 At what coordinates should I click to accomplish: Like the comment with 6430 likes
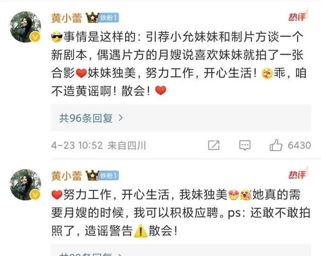[276, 145]
